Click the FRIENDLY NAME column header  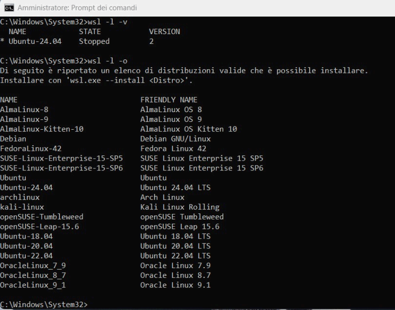coord(169,100)
